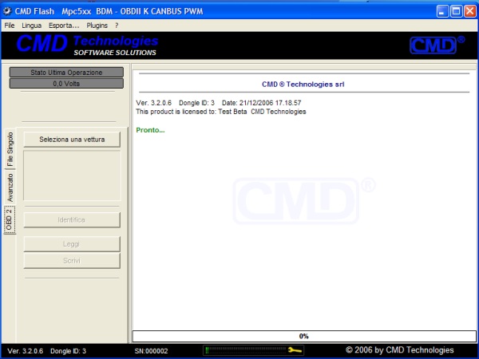479x359 pixels.
Task: Click SOFTWARE SOLUTIONS banner text
Action: coord(115,53)
